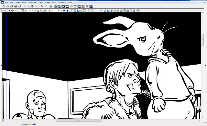Toggle the dashed frame display button
The width and height of the screenshot is (207, 126).
click(85, 11)
